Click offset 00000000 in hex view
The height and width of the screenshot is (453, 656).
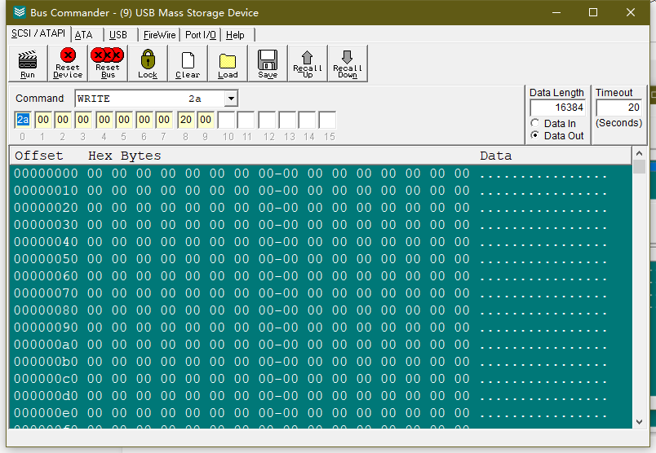point(46,174)
